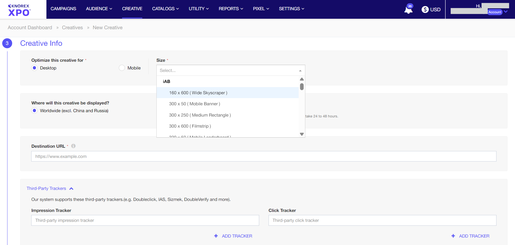
Task: Choose Worldwide (excl. China and Russia) option
Action: tap(35, 111)
